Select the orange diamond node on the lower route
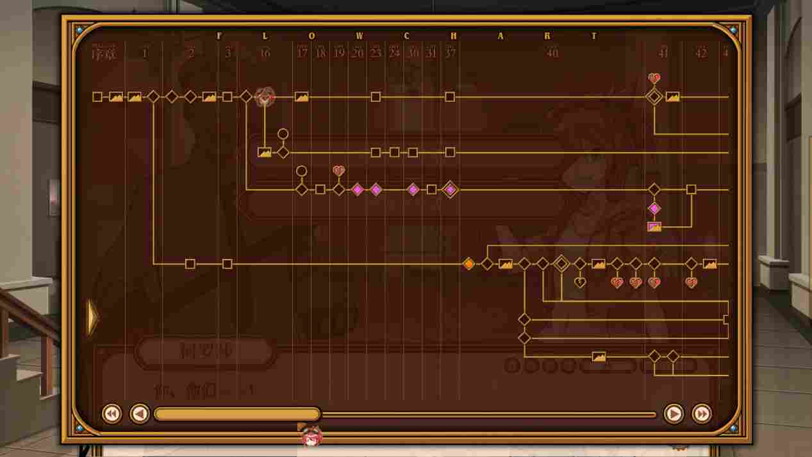 tap(469, 264)
